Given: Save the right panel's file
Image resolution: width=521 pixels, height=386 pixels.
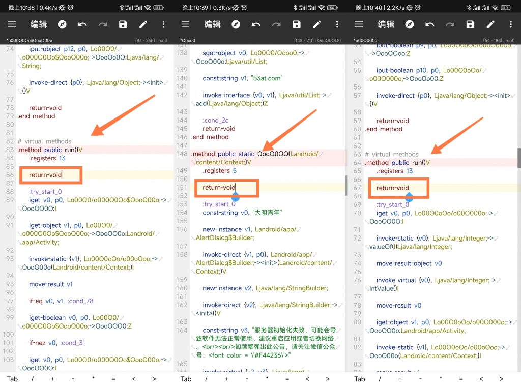Looking at the screenshot, I should tap(469, 24).
